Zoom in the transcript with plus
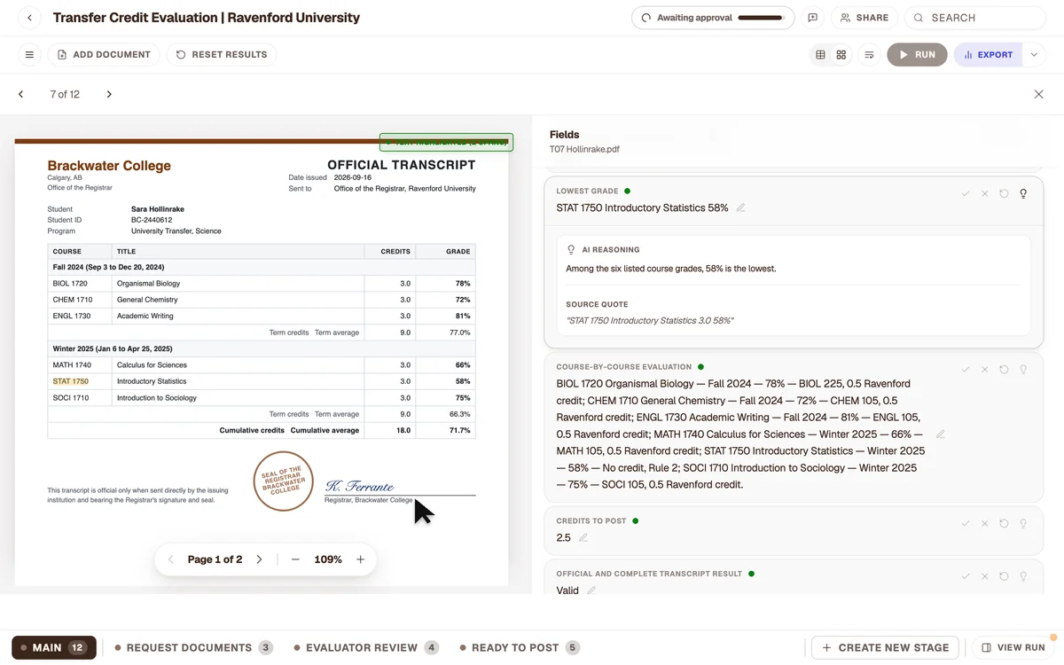The width and height of the screenshot is (1064, 665). (x=361, y=559)
